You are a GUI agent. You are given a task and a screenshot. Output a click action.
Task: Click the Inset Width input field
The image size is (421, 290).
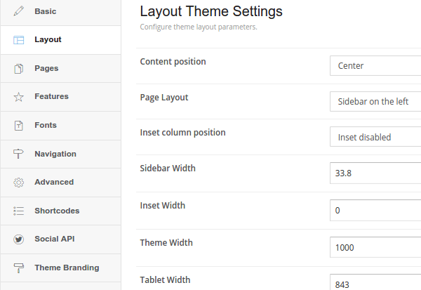(375, 210)
